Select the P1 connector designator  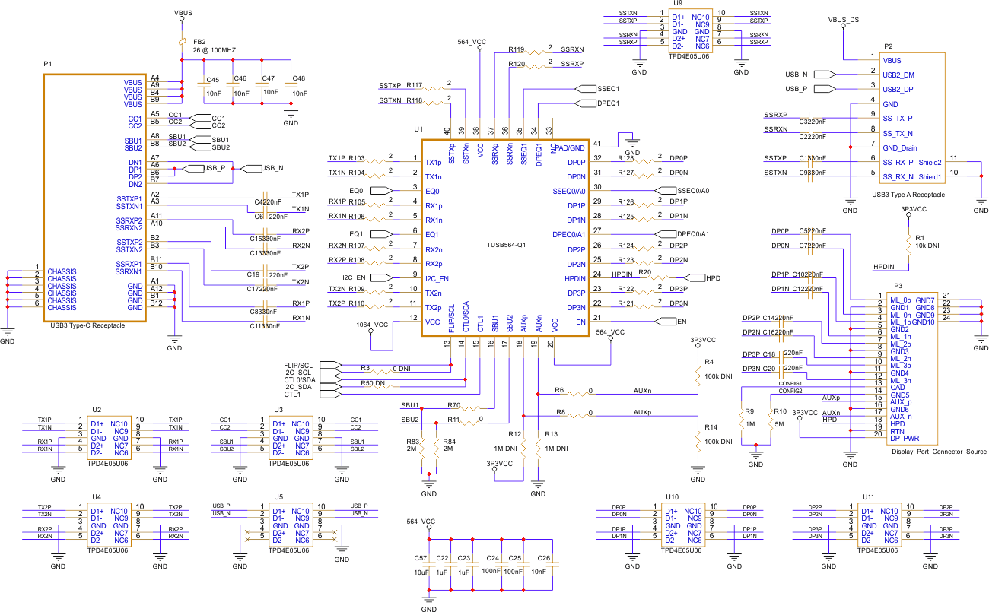[47, 65]
